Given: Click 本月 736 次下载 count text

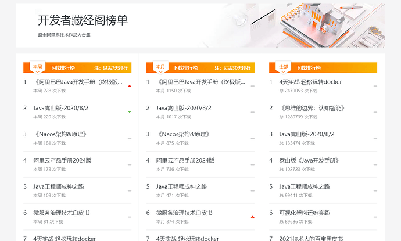Looking at the screenshot, I should coord(173,170).
